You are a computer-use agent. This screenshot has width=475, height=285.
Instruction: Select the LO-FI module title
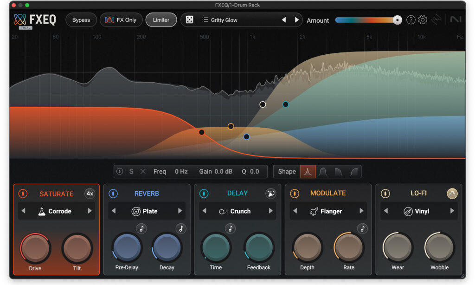pos(418,193)
